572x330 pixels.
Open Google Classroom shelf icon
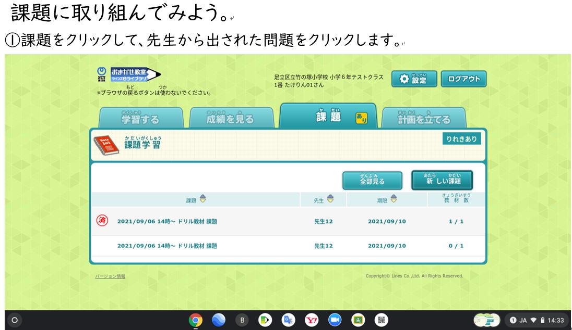(358, 321)
